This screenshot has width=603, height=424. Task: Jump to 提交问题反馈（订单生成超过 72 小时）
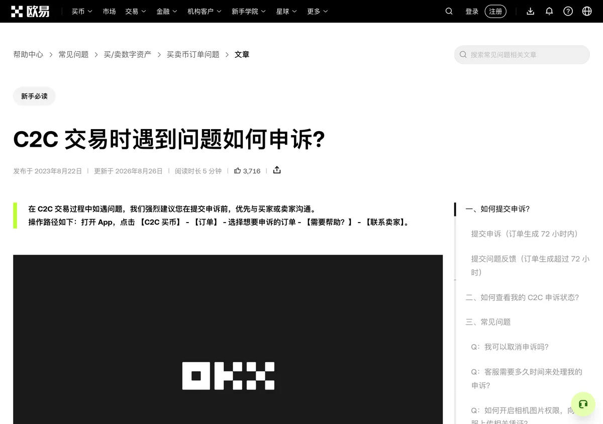pyautogui.click(x=530, y=265)
